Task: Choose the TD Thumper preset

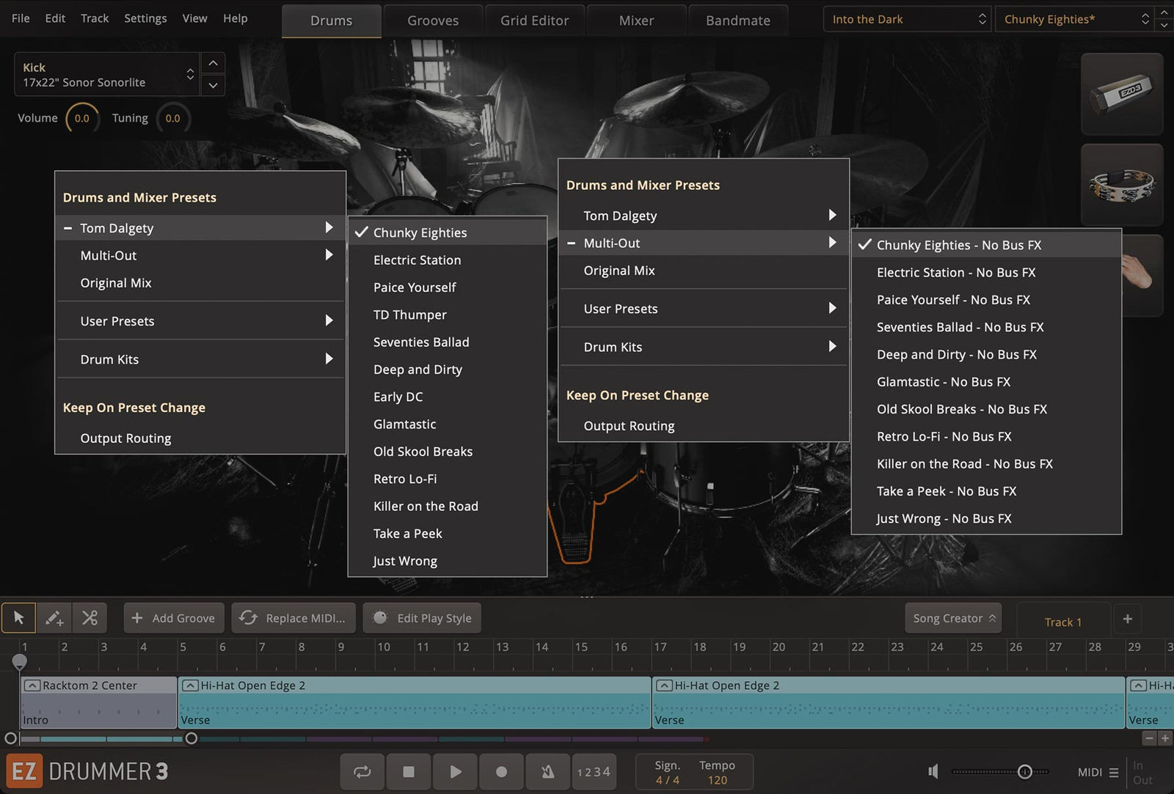Action: [x=448, y=315]
